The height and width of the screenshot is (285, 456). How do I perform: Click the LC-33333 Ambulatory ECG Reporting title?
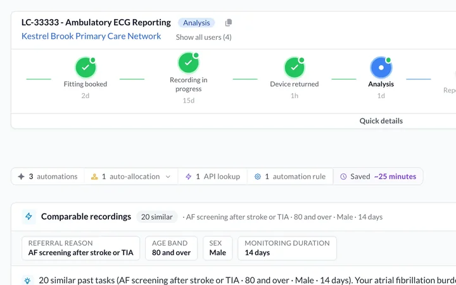click(x=96, y=22)
